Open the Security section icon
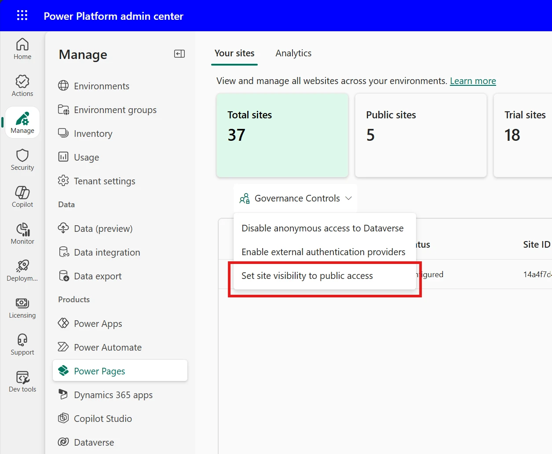This screenshot has height=454, width=552. click(22, 160)
